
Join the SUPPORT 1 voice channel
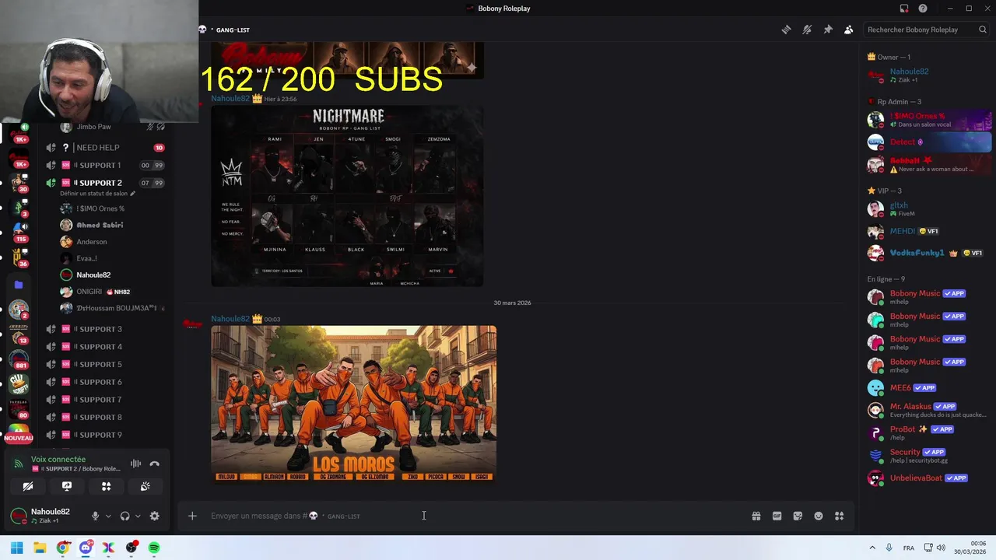pos(104,165)
